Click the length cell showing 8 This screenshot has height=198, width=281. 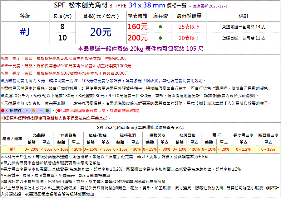tap(62, 27)
